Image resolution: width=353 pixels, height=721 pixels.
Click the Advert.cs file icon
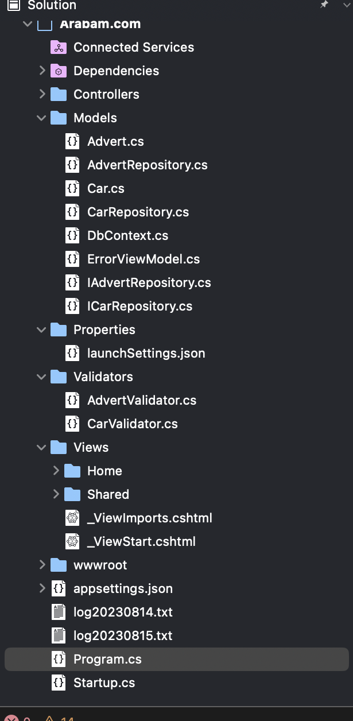[x=72, y=141]
